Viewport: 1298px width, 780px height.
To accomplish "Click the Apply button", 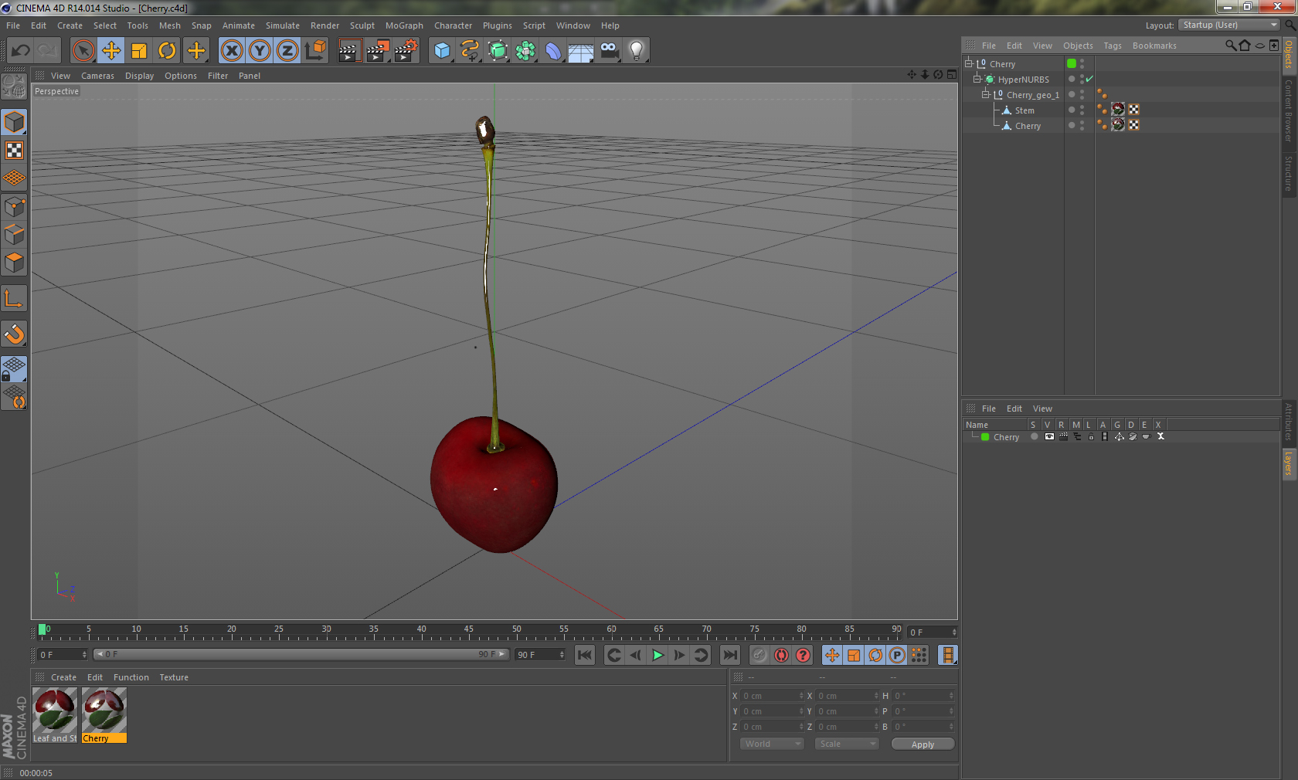I will click(923, 744).
